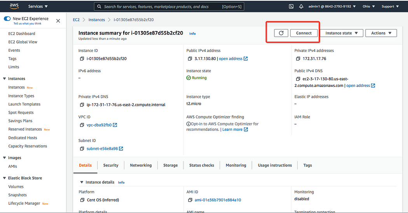
Task: Switch to the Tags tab
Action: click(308, 165)
